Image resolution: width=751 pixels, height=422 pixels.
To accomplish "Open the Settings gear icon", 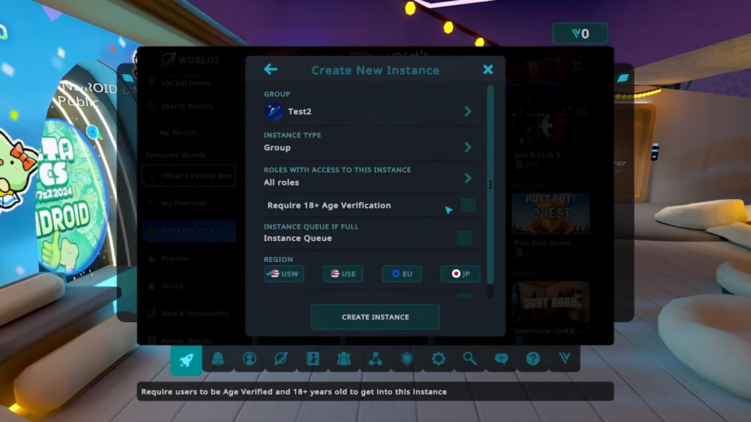I will click(438, 359).
